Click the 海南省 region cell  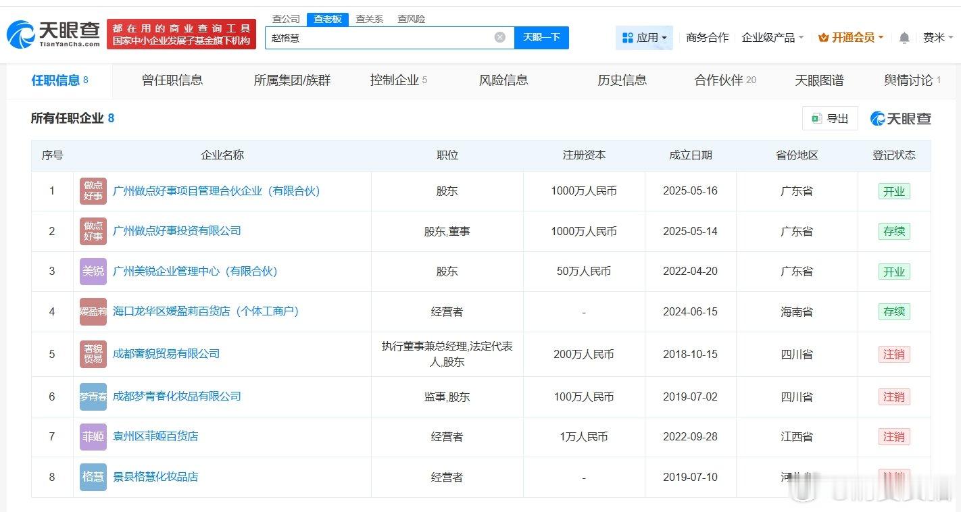[797, 311]
